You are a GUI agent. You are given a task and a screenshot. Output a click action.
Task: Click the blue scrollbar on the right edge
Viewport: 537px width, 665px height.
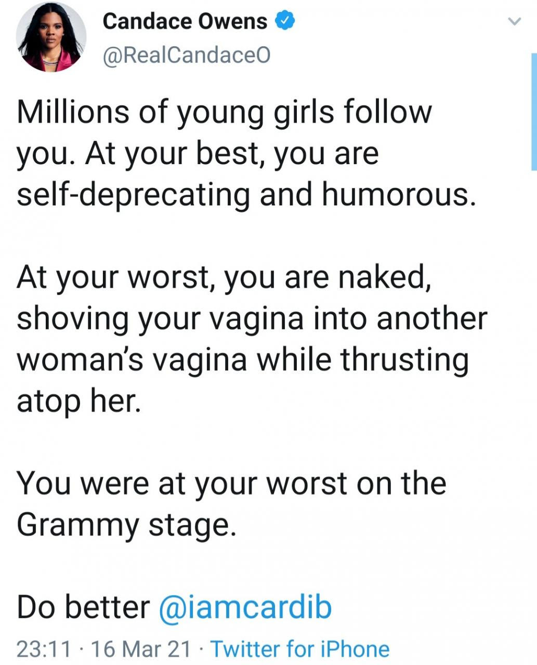tap(534, 112)
